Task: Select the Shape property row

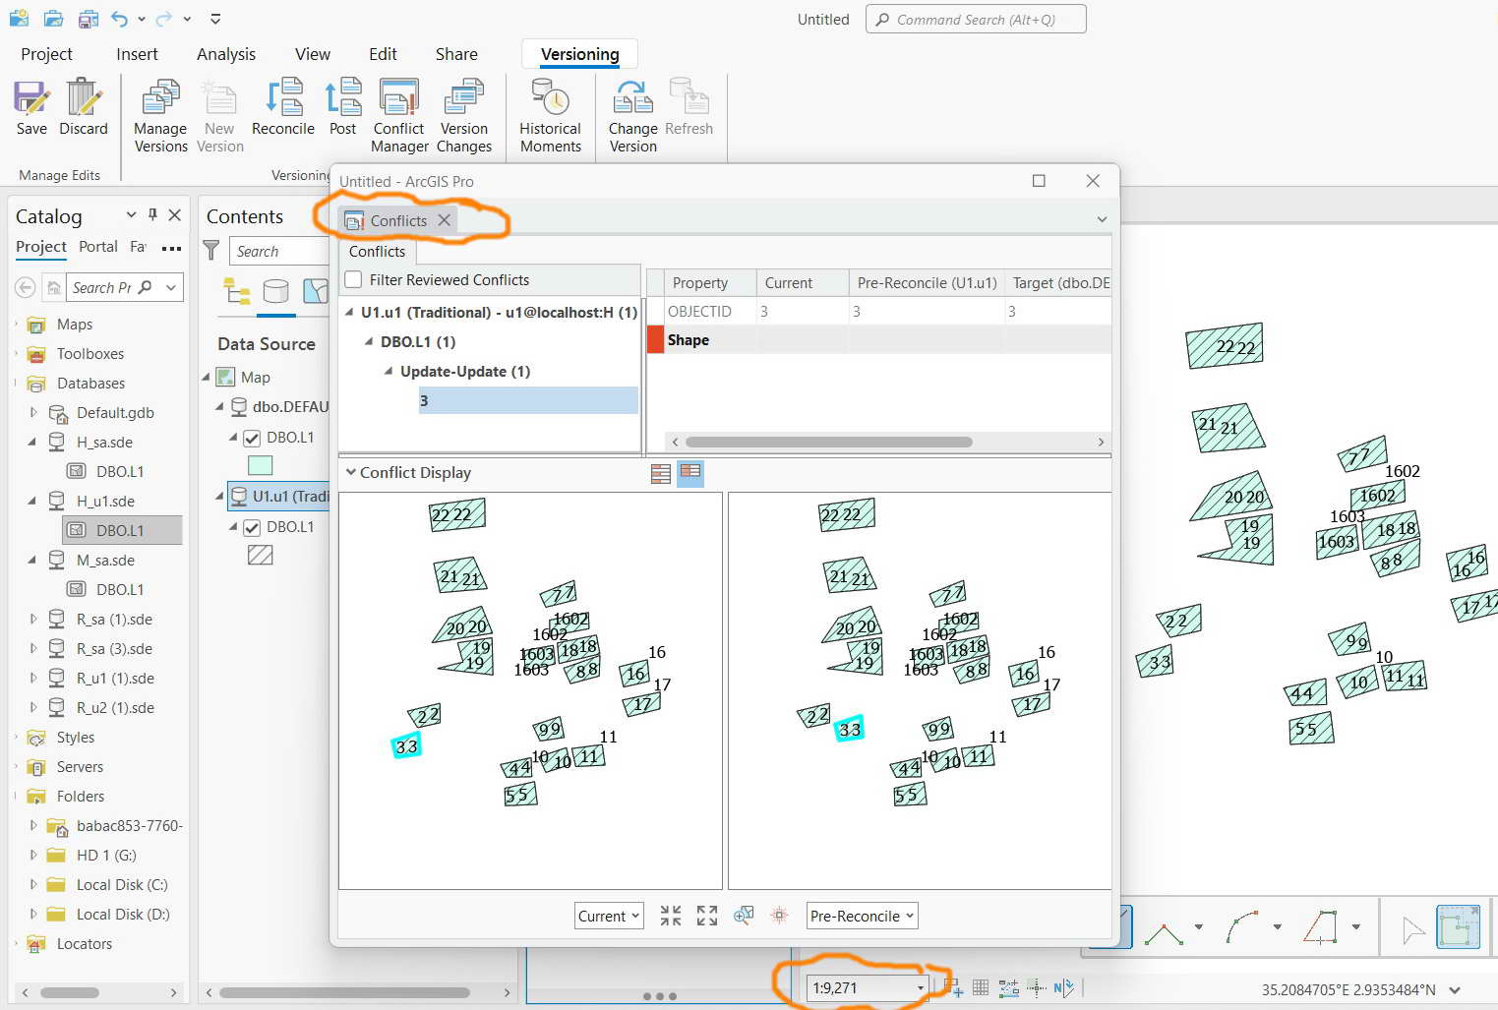Action: pos(878,339)
